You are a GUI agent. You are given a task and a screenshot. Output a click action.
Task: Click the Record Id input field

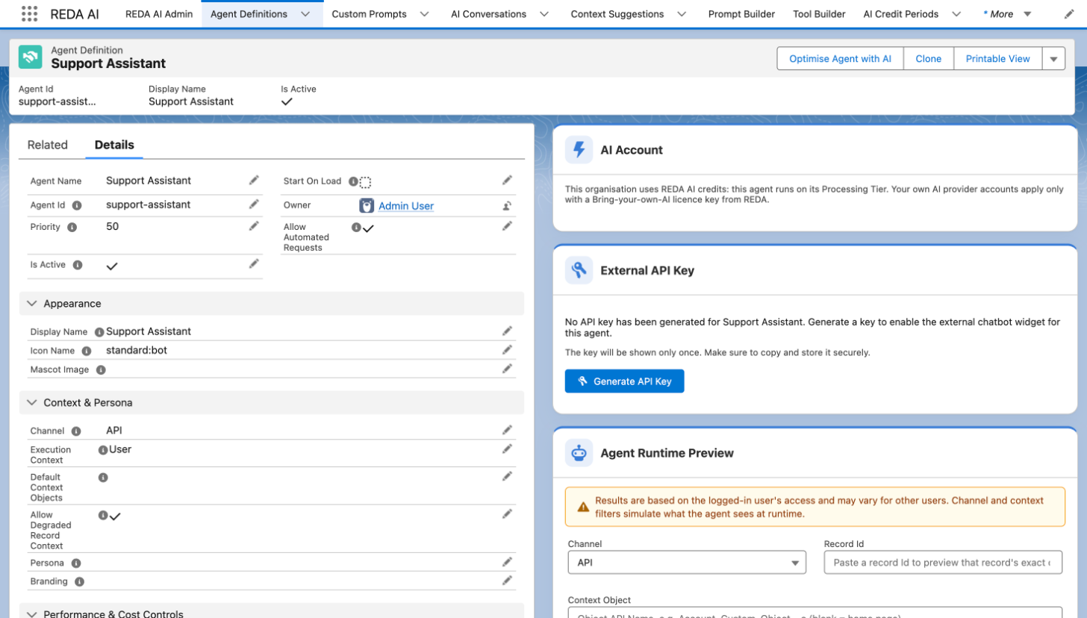click(943, 563)
